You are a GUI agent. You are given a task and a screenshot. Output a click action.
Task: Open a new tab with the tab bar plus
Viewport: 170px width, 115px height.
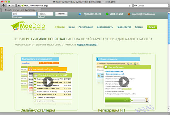(x=168, y=10)
